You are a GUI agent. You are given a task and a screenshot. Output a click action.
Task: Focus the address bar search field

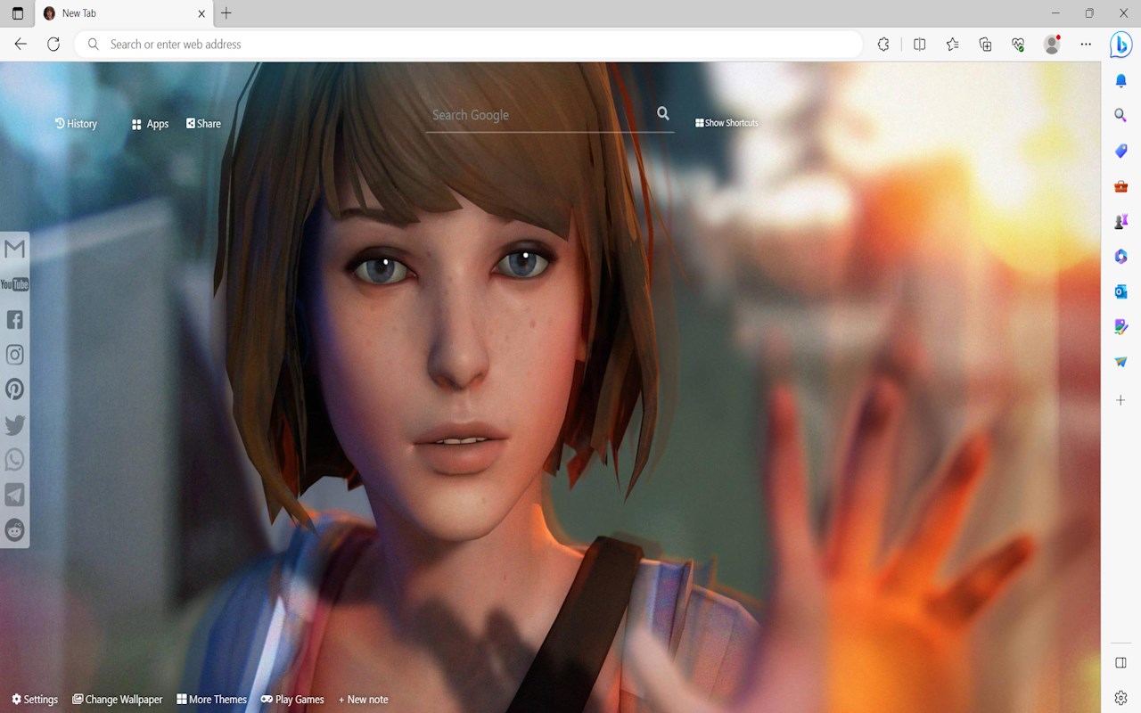point(468,45)
